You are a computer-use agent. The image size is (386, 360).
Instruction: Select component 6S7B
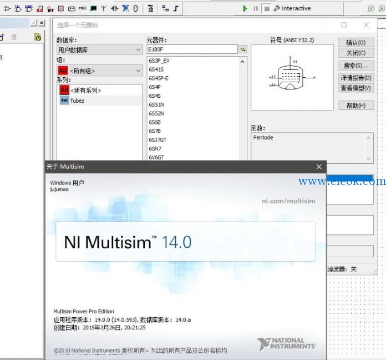click(155, 131)
